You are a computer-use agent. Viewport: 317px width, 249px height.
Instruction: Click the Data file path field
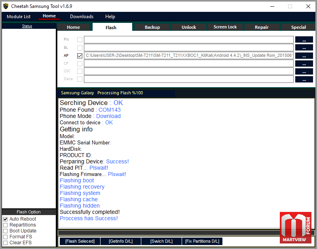pyautogui.click(x=189, y=79)
